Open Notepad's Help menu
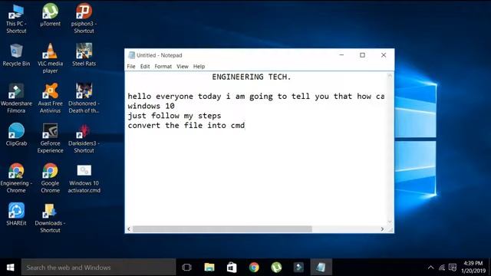The width and height of the screenshot is (491, 276). 199,67
